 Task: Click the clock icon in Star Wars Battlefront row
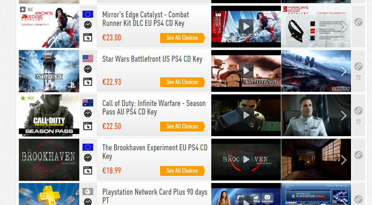click(x=88, y=69)
